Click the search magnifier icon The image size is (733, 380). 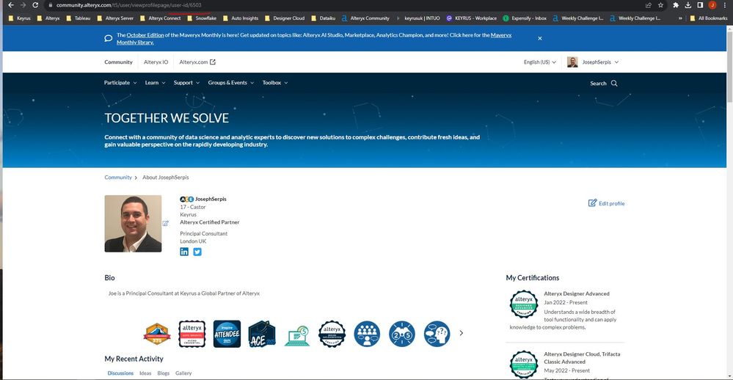614,83
